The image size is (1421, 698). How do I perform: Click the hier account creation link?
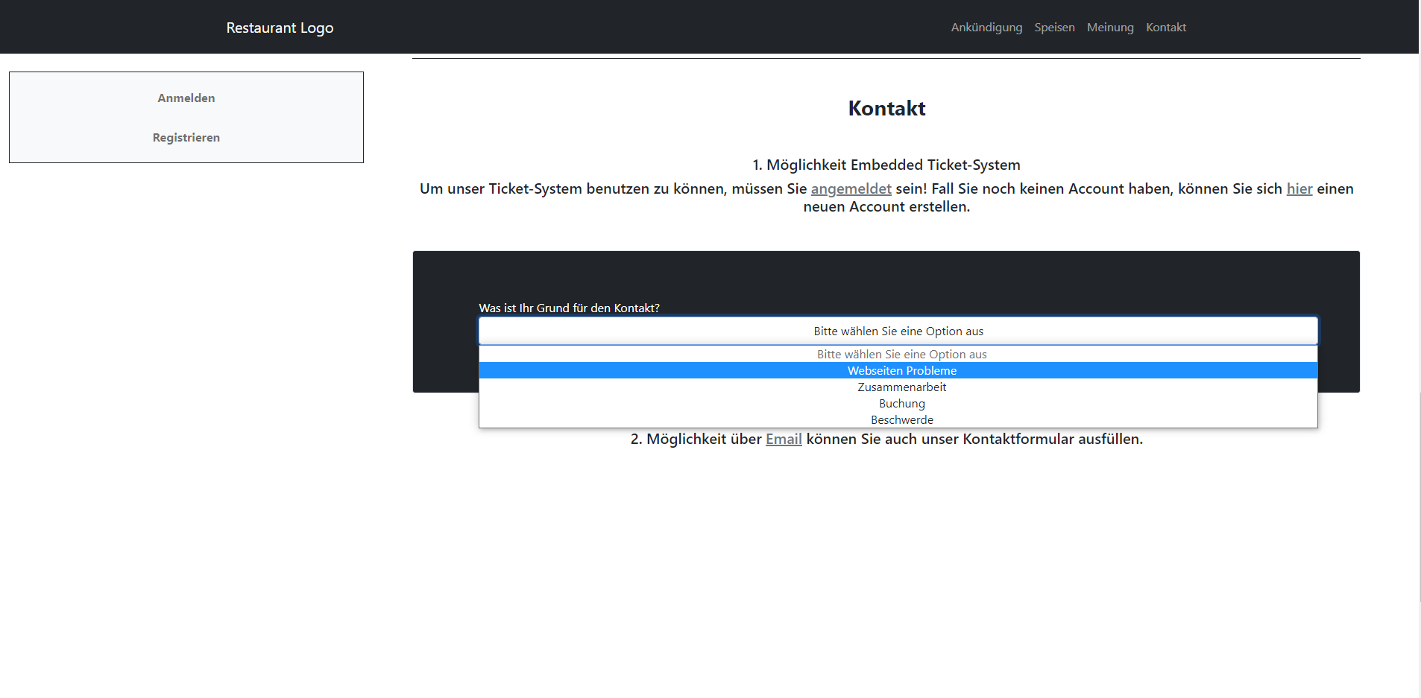(1300, 188)
